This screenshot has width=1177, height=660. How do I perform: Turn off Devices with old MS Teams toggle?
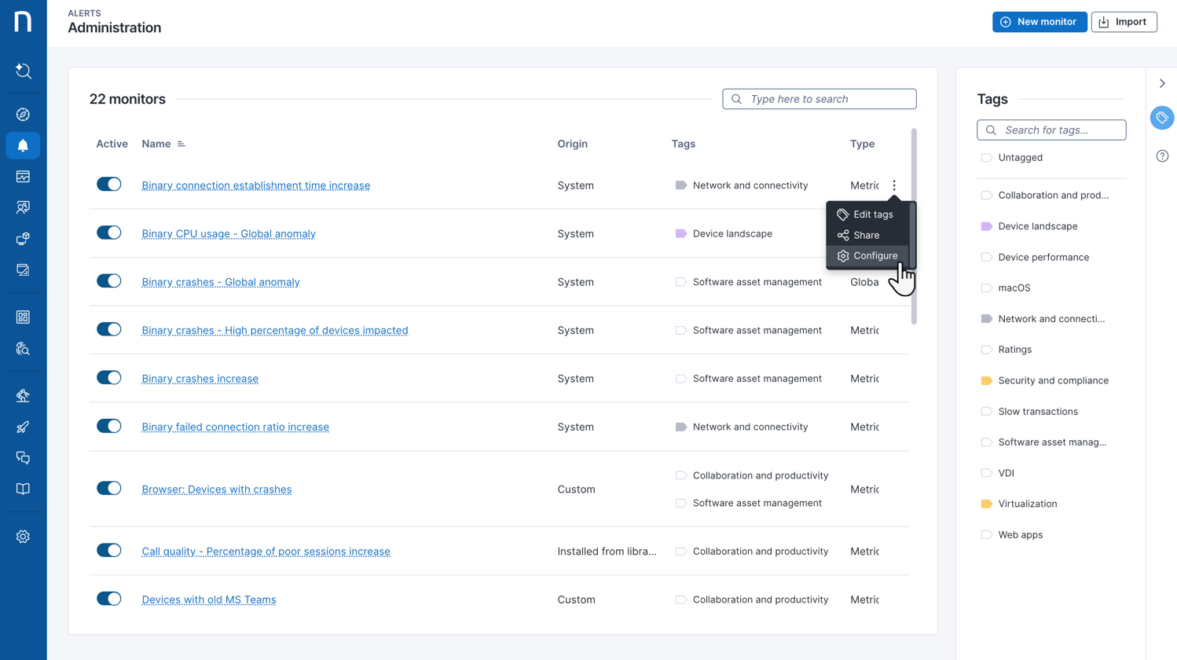[x=108, y=599]
